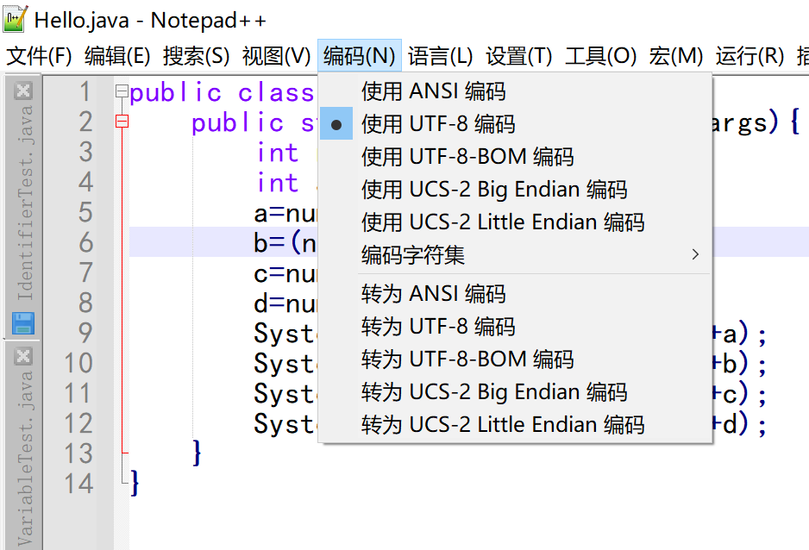809x550 pixels.
Task: Open the 编辑(E) menu
Action: [117, 56]
